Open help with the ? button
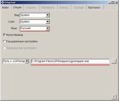The height and width of the screenshot is (101, 119). (114, 97)
